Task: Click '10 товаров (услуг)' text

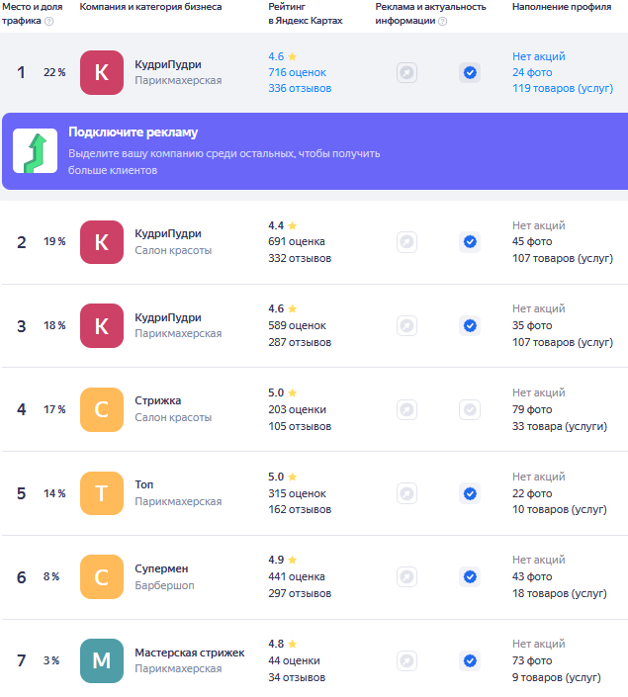Action: point(560,510)
